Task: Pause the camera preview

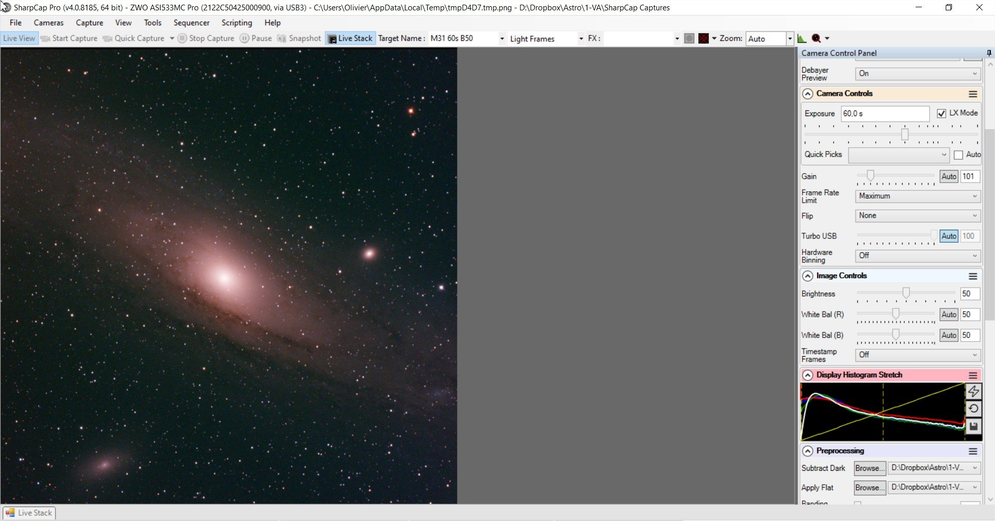Action: [x=256, y=38]
